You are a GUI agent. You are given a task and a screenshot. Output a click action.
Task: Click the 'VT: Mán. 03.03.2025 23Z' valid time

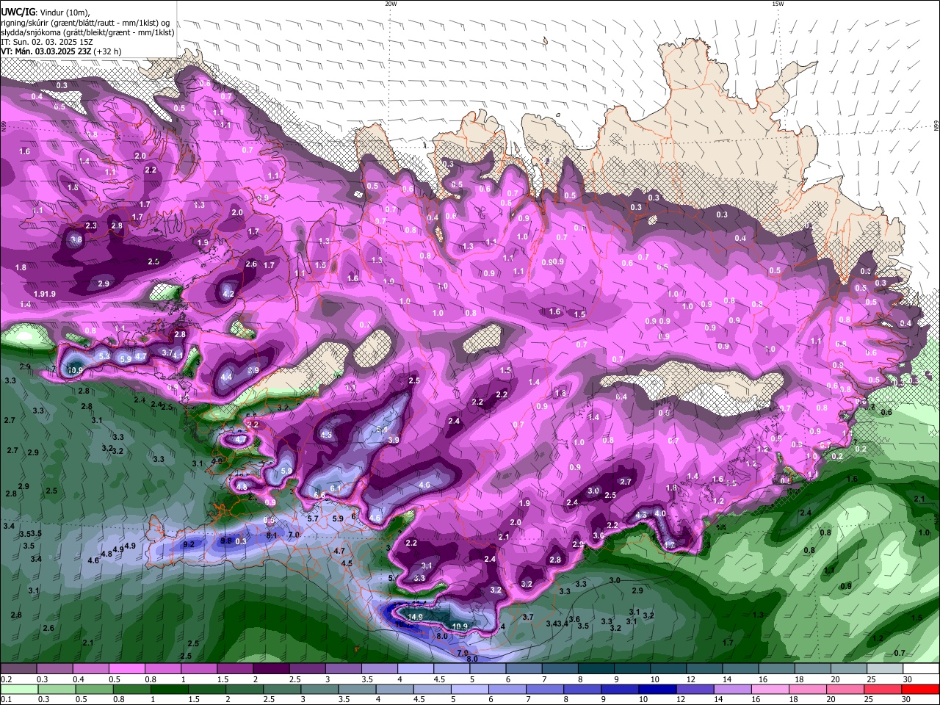[x=46, y=51]
